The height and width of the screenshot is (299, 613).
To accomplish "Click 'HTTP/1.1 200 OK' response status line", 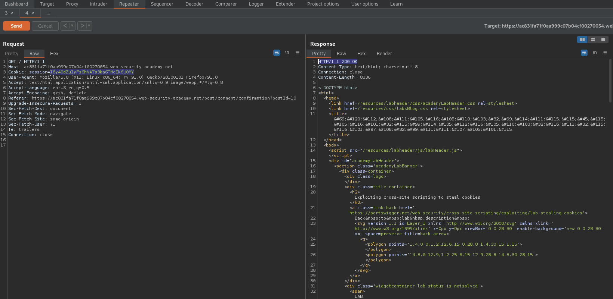I will [338, 62].
